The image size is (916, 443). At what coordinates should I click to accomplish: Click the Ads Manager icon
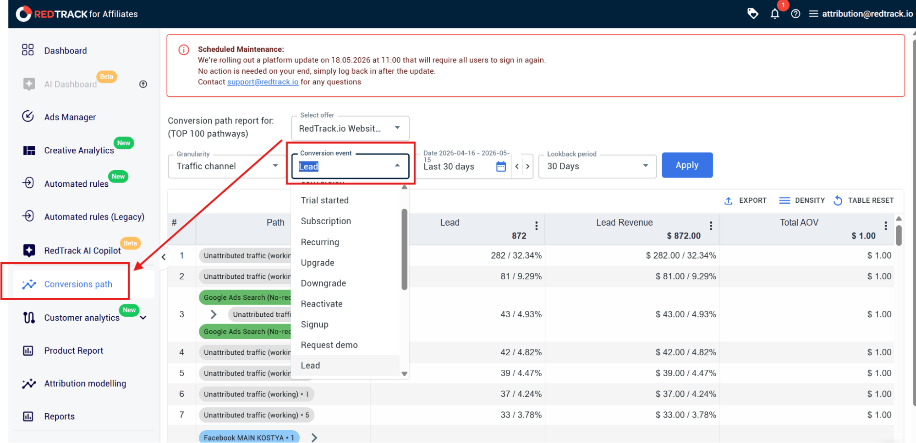(28, 116)
